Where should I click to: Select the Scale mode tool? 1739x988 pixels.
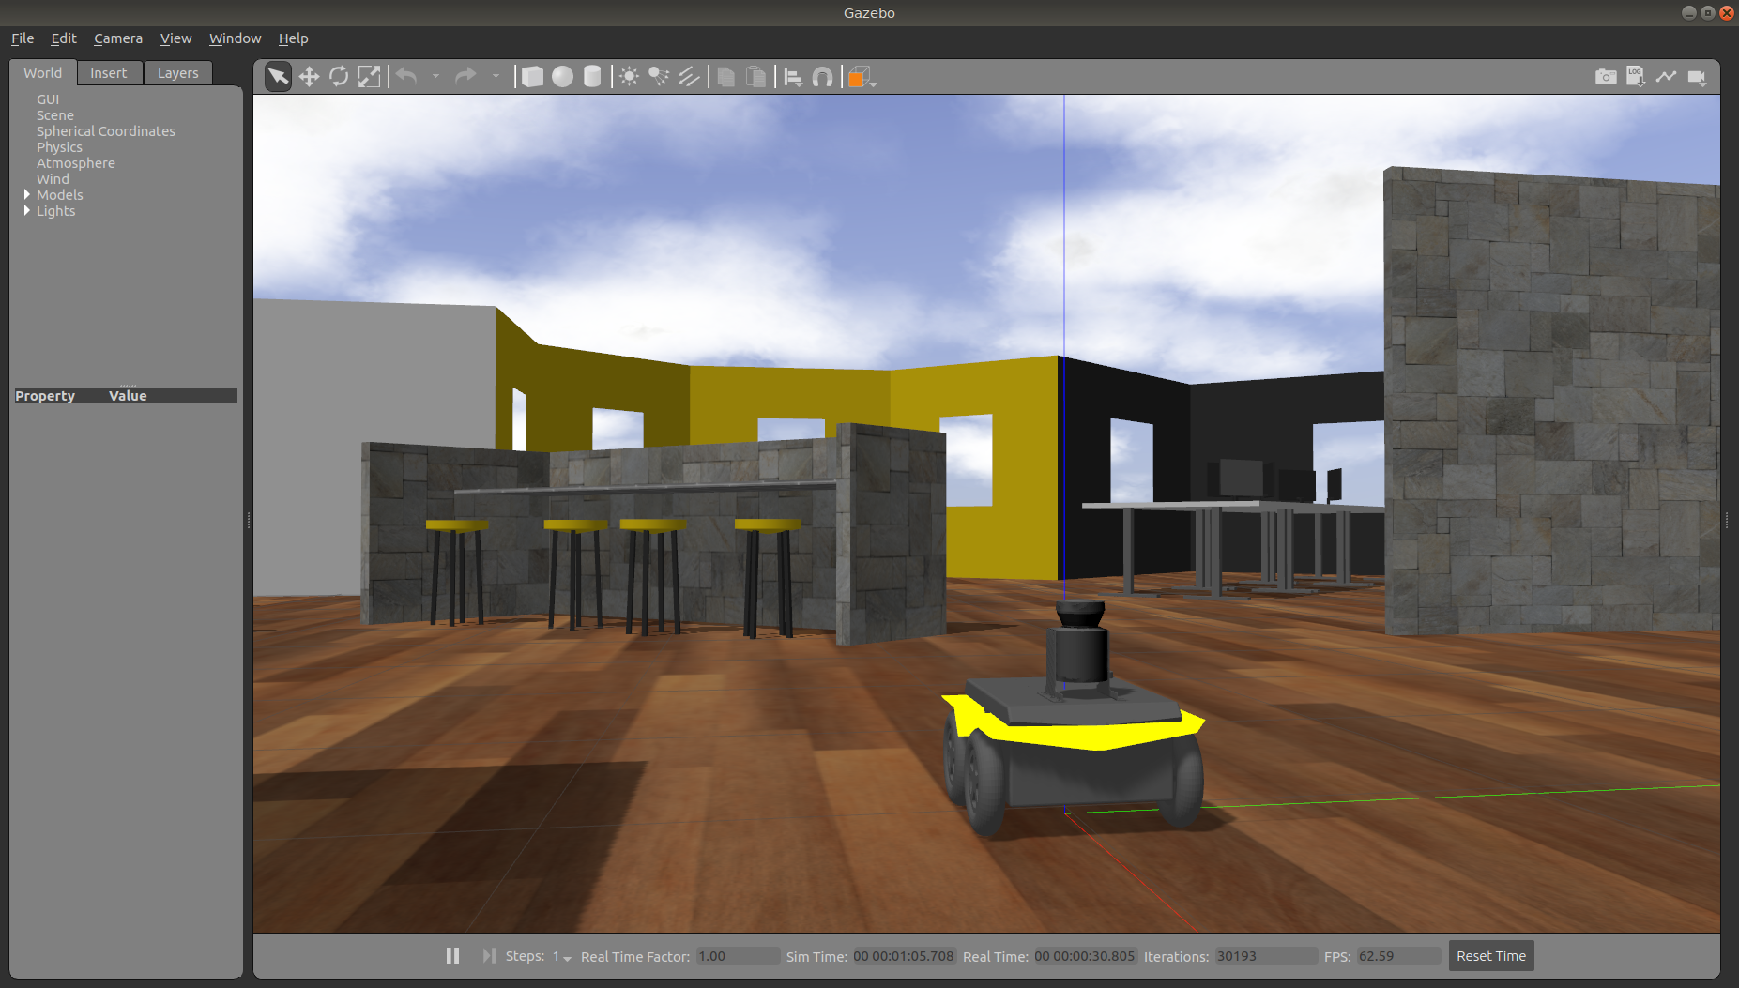[370, 77]
